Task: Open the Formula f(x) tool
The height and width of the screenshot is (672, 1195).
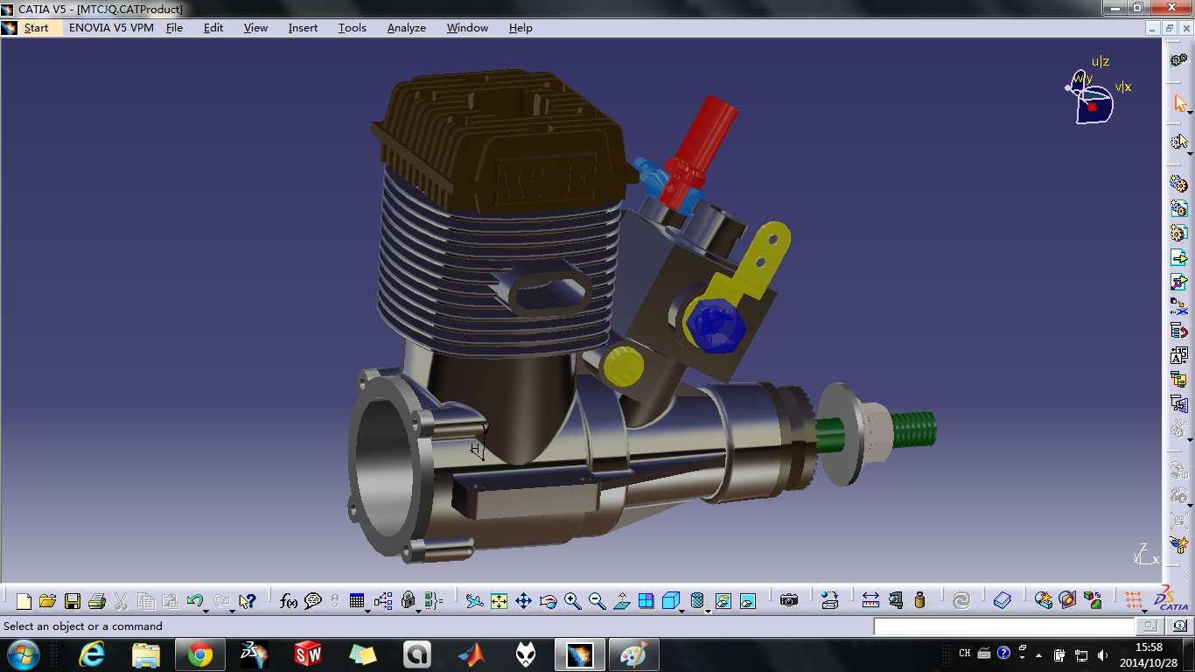Action: [x=288, y=601]
